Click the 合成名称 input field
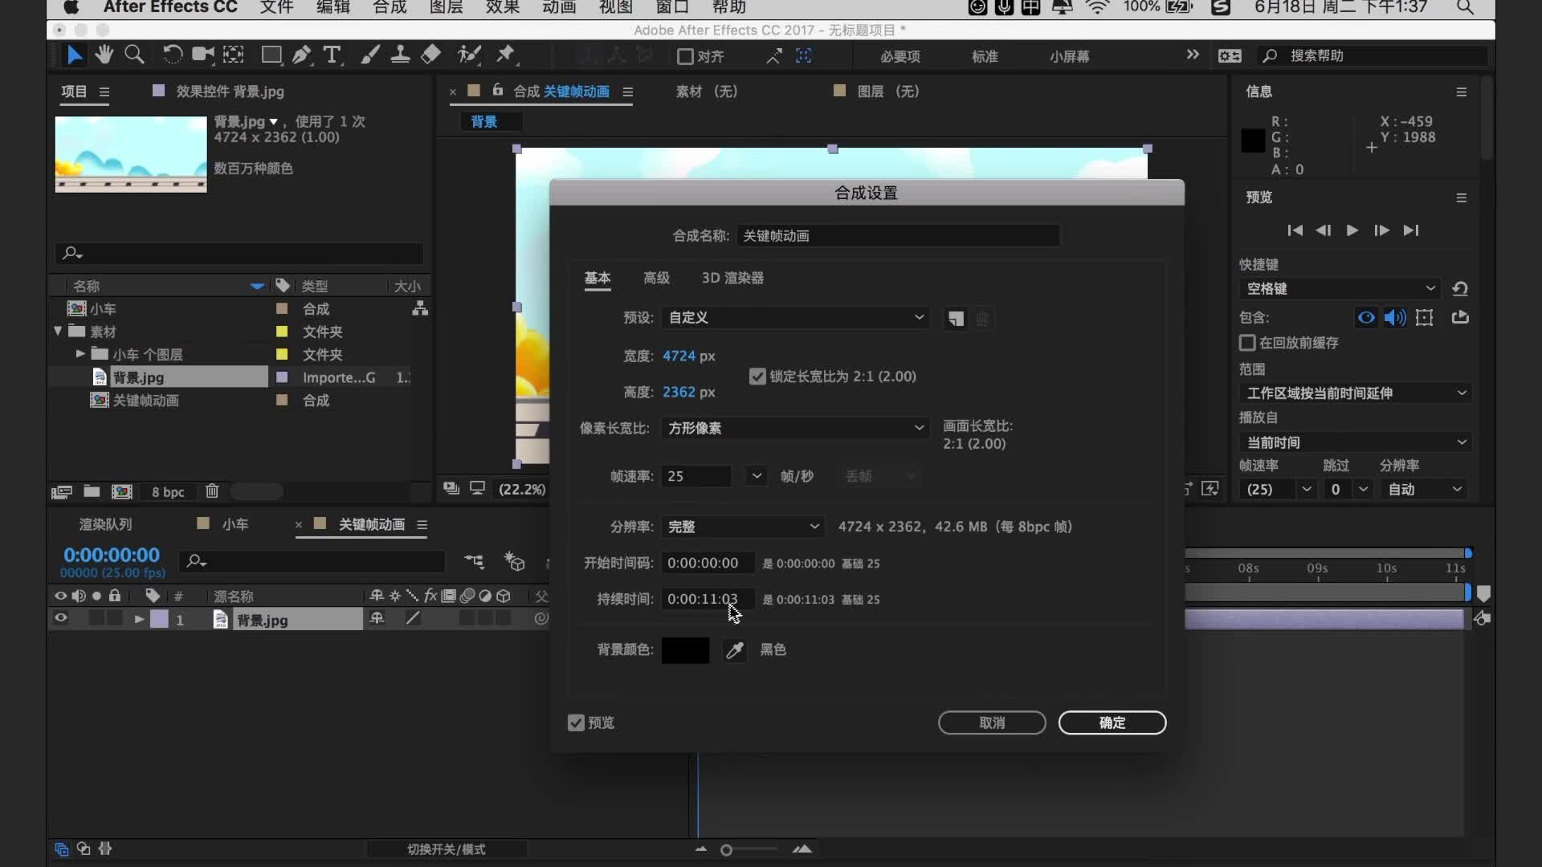 [x=898, y=236]
